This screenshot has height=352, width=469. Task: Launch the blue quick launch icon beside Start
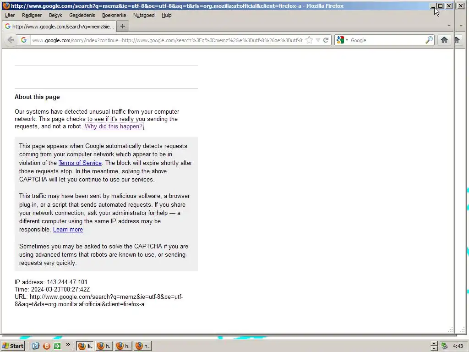[36, 346]
